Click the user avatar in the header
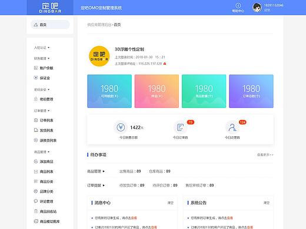This screenshot has width=306, height=229. (x=257, y=8)
